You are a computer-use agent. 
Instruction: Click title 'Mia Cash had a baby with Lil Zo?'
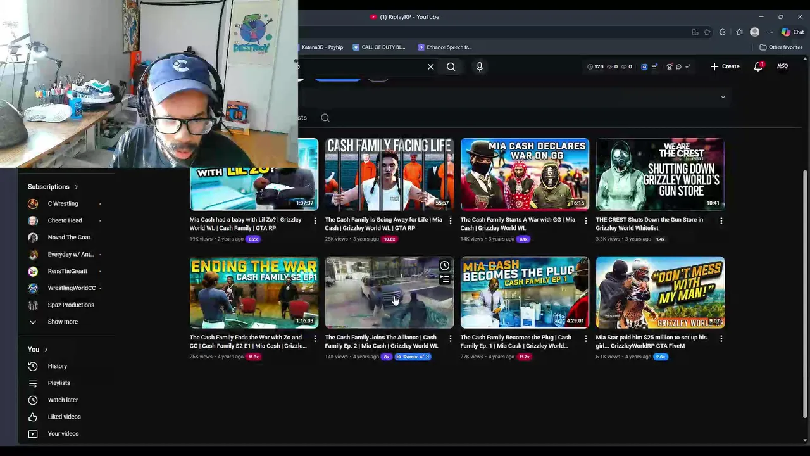[246, 224]
